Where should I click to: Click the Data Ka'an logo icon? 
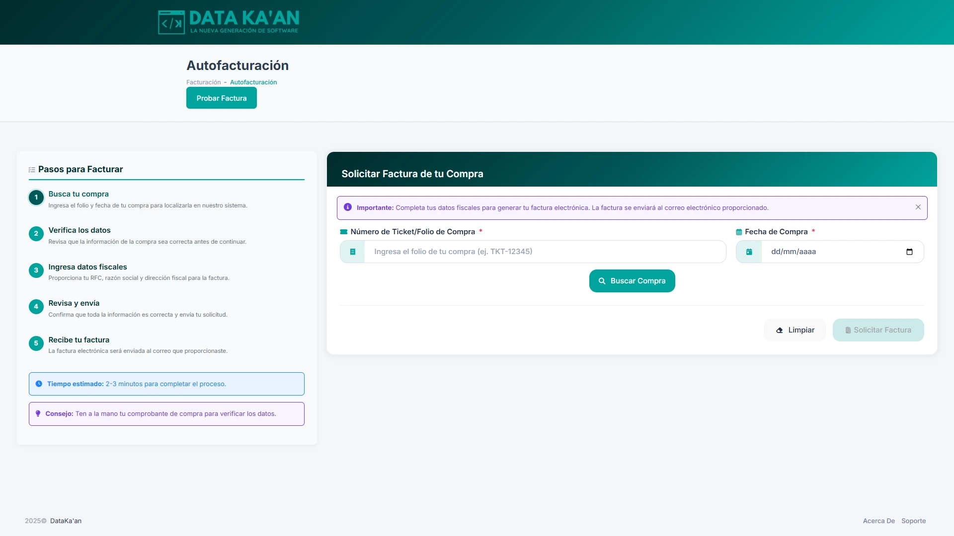[171, 22]
